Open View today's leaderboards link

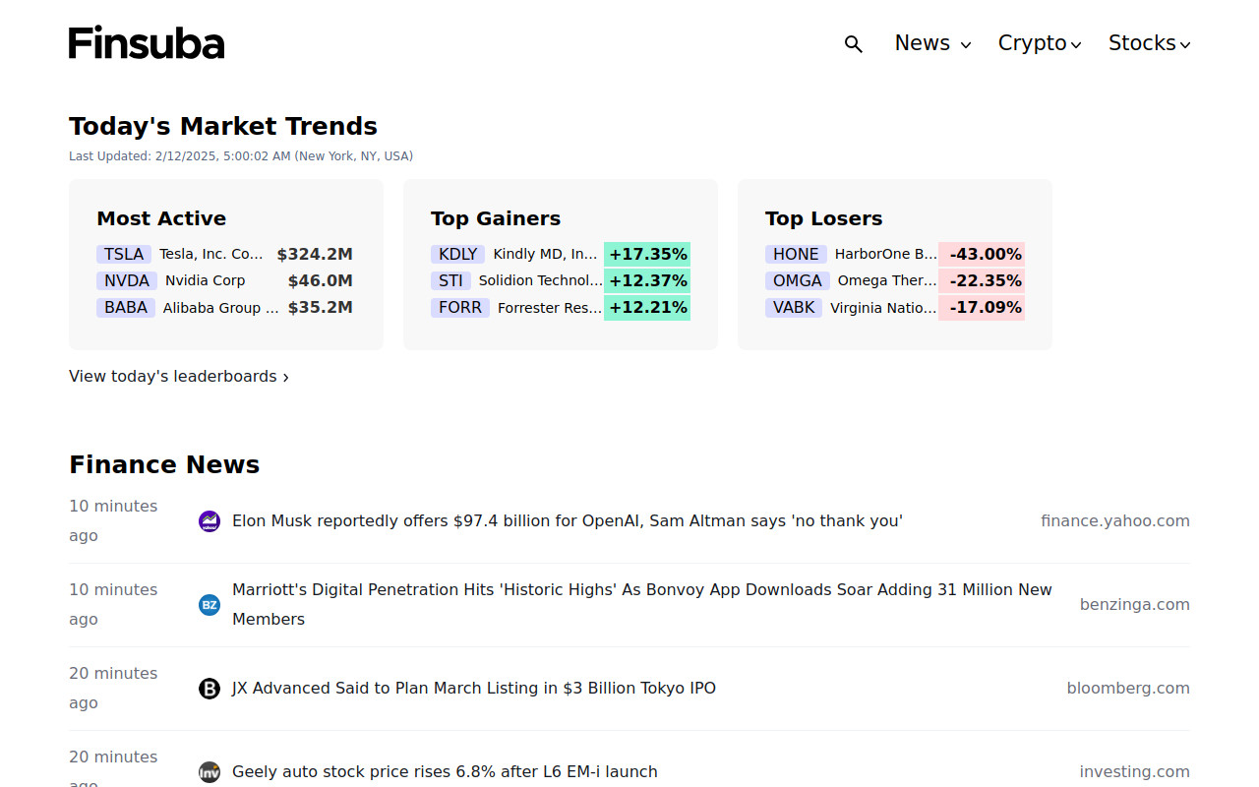[179, 377]
